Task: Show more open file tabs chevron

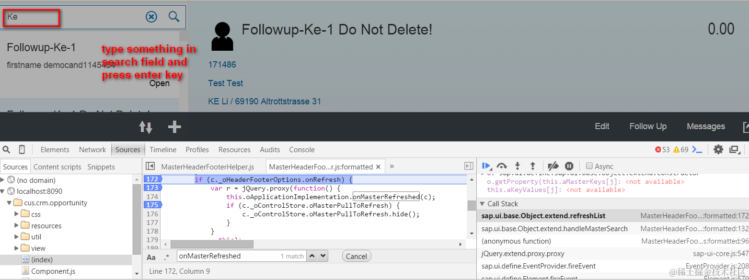Action: (392, 166)
